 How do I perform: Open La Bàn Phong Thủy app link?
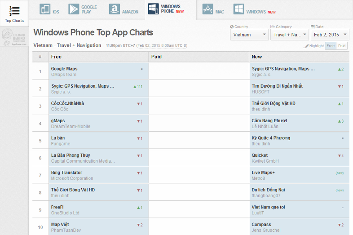pyautogui.click(x=71, y=155)
